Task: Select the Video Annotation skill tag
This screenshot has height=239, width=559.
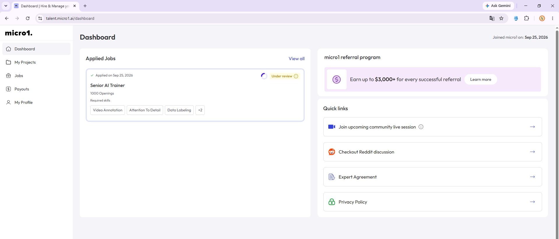Action: pyautogui.click(x=107, y=110)
